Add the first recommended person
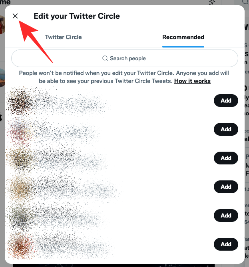 (226, 101)
